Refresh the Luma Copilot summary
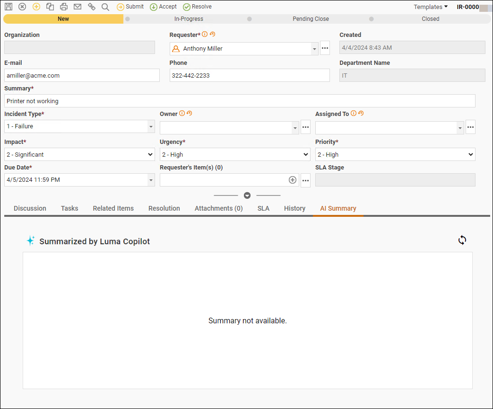 [462, 240]
